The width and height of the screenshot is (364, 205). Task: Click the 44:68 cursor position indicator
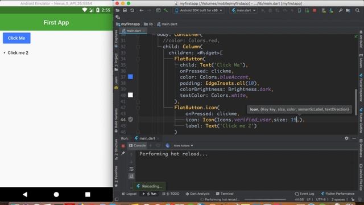[x=299, y=199]
